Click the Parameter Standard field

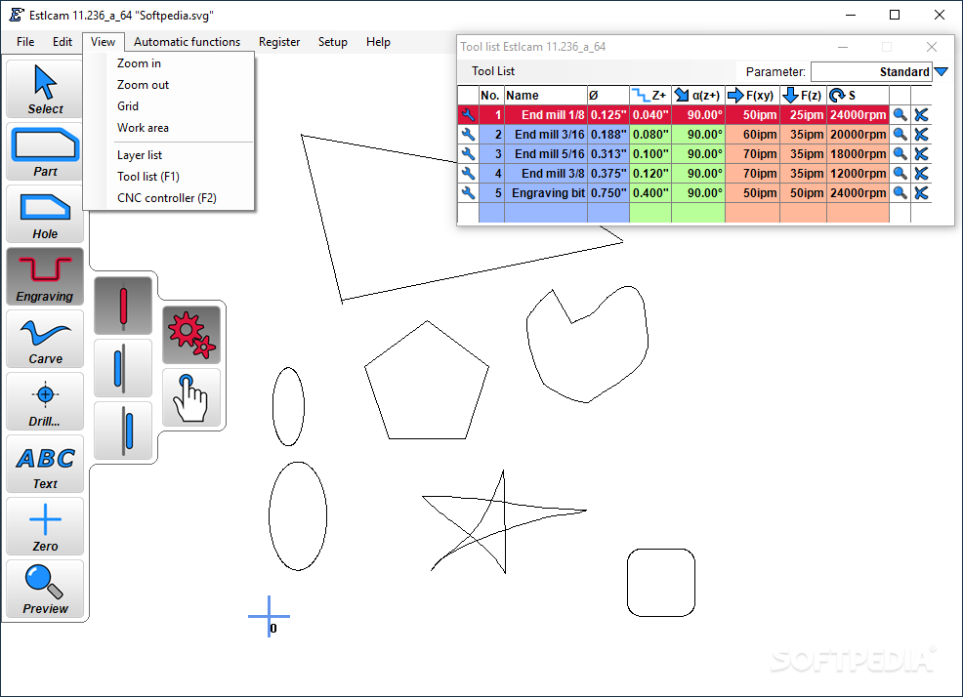coord(871,72)
